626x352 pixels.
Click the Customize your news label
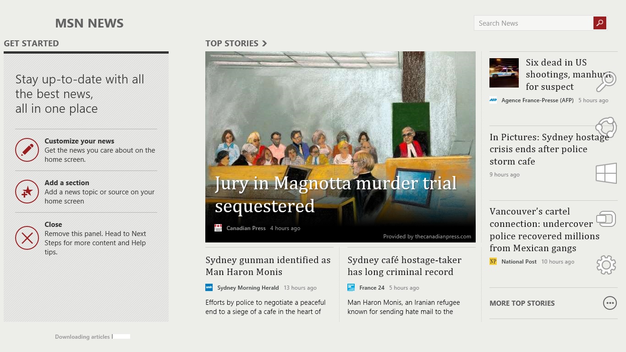(79, 141)
